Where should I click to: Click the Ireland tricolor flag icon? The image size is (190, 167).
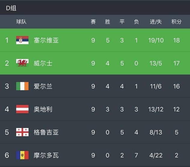22,86
